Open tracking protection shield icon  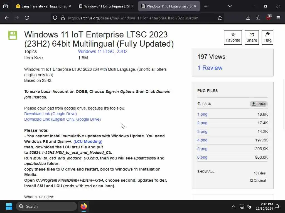(x=55, y=18)
